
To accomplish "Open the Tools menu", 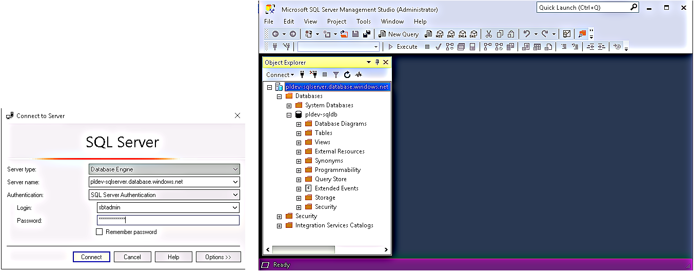I will pos(364,22).
